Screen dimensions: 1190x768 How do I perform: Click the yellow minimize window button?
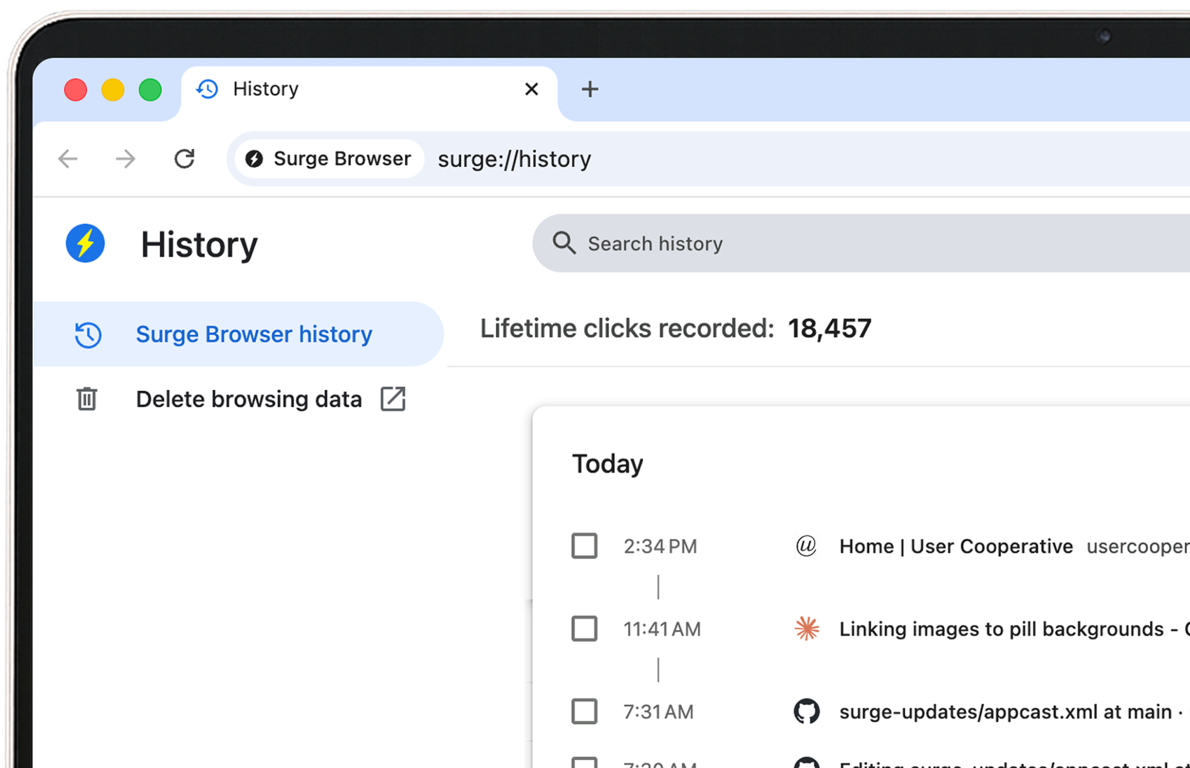[113, 90]
